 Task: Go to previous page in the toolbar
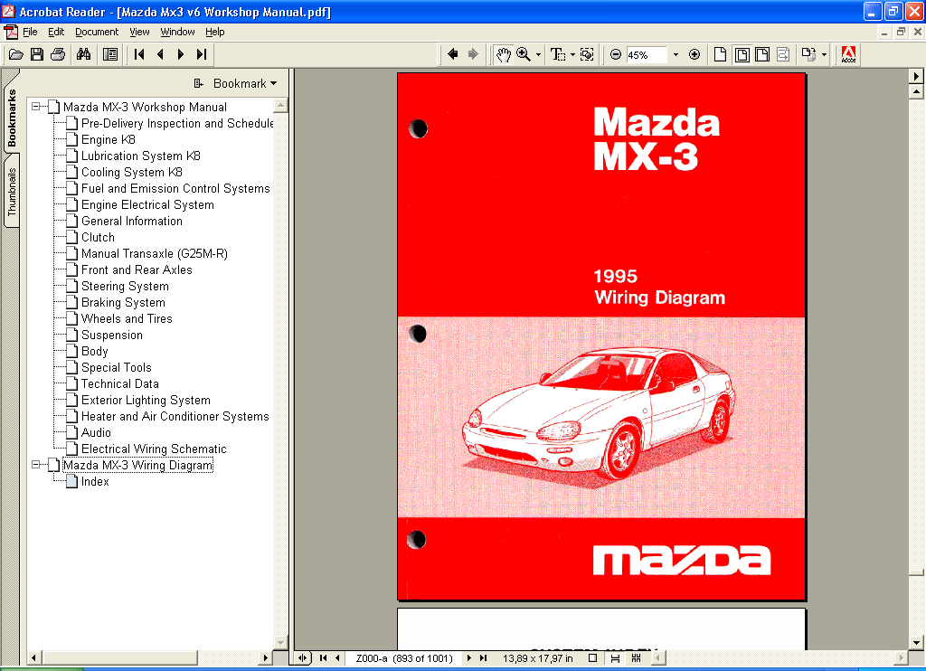tap(160, 55)
